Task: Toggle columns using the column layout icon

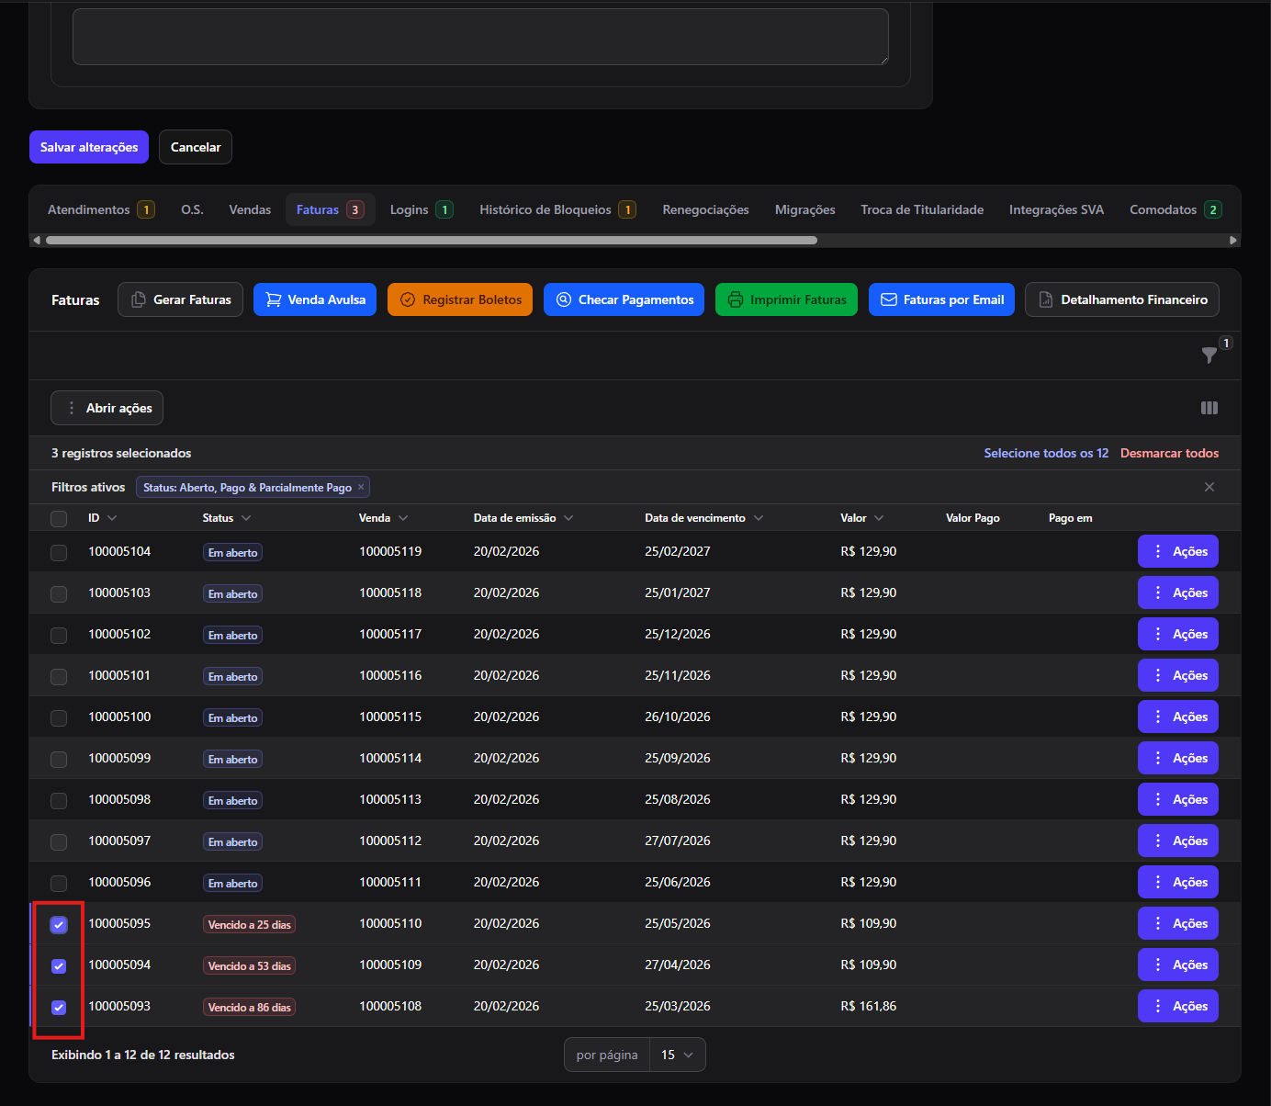Action: click(x=1209, y=408)
